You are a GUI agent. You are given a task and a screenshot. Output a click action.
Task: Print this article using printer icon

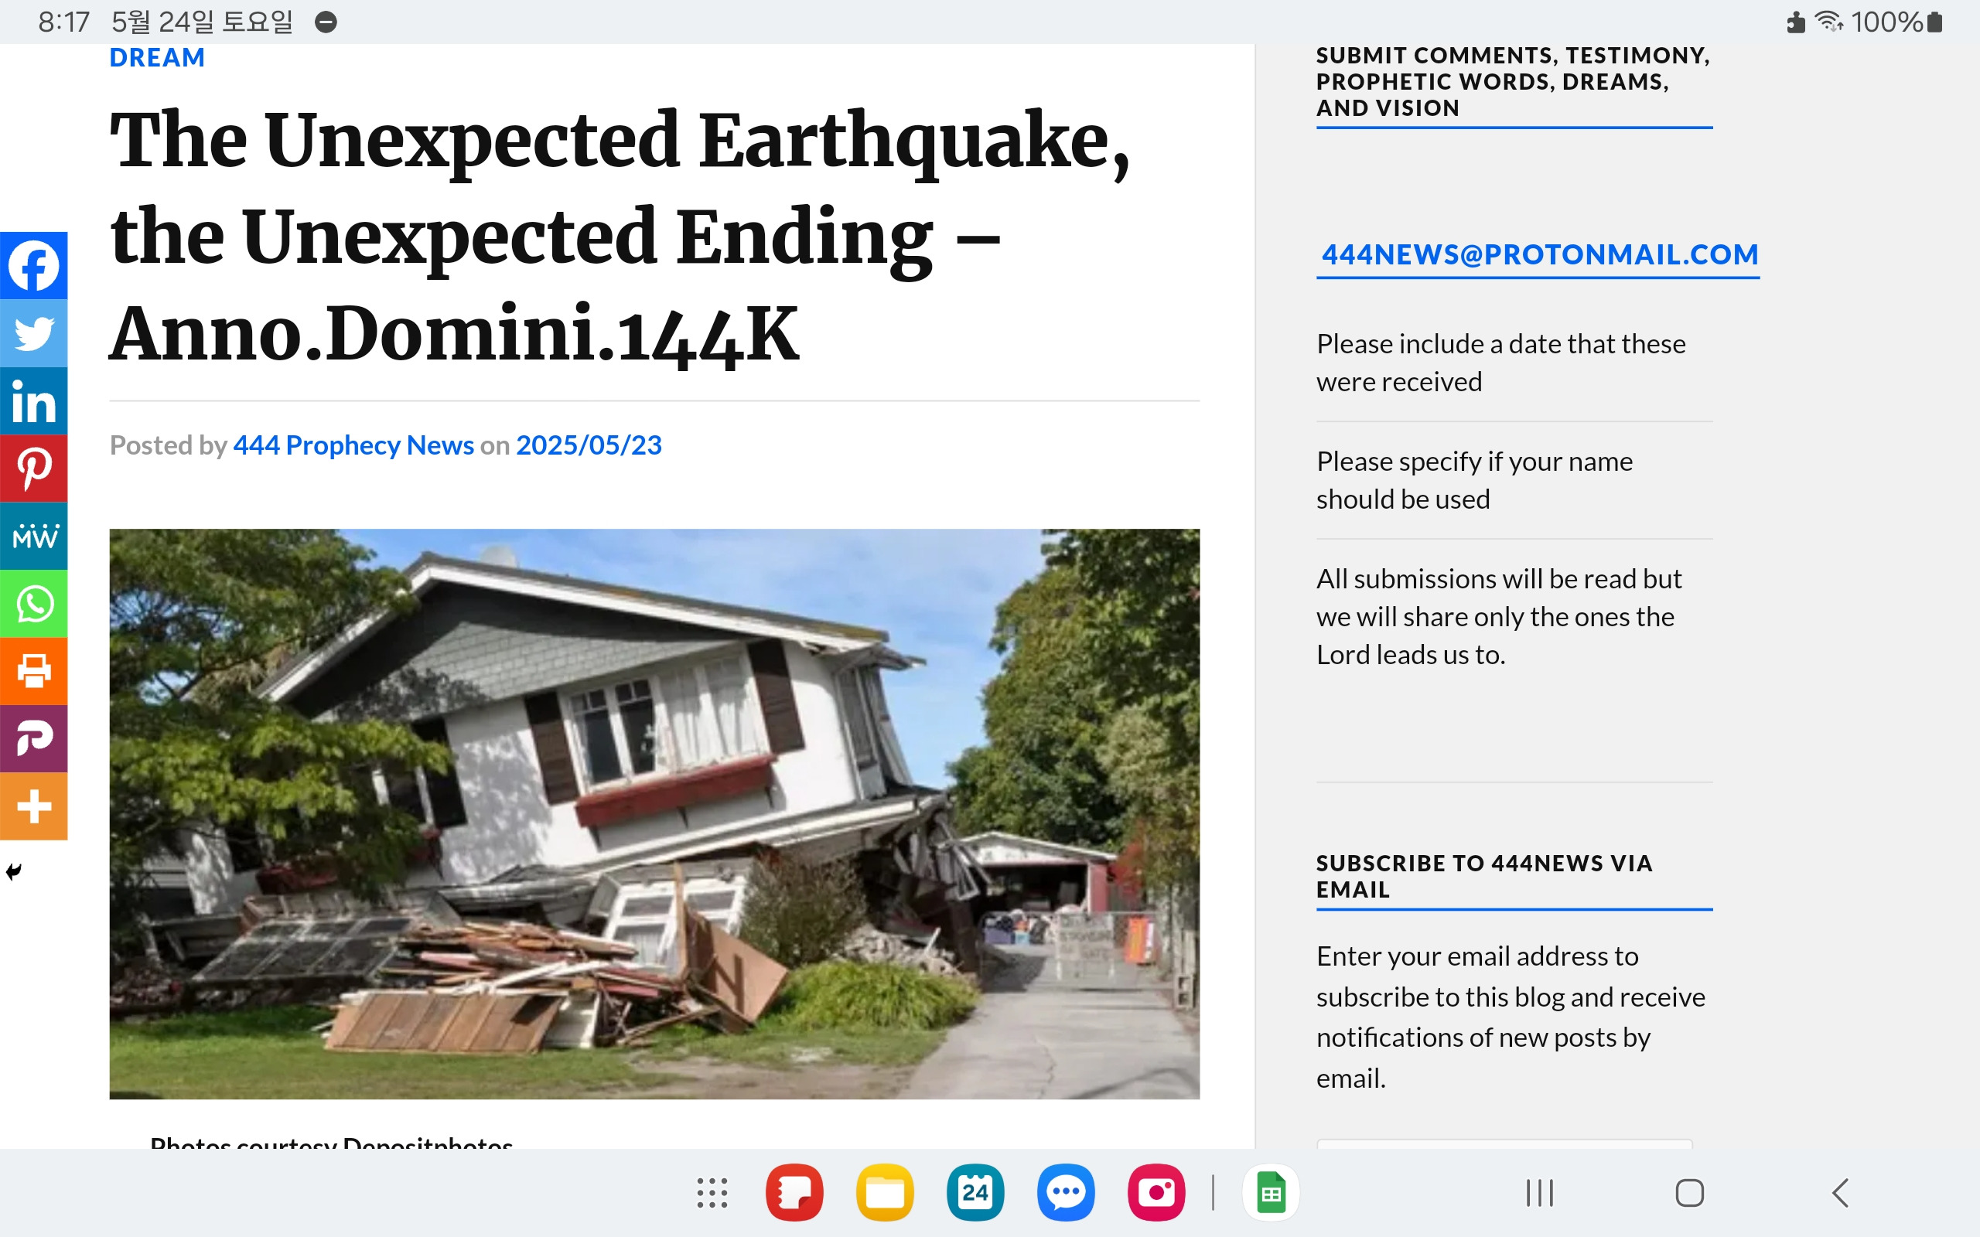(33, 672)
